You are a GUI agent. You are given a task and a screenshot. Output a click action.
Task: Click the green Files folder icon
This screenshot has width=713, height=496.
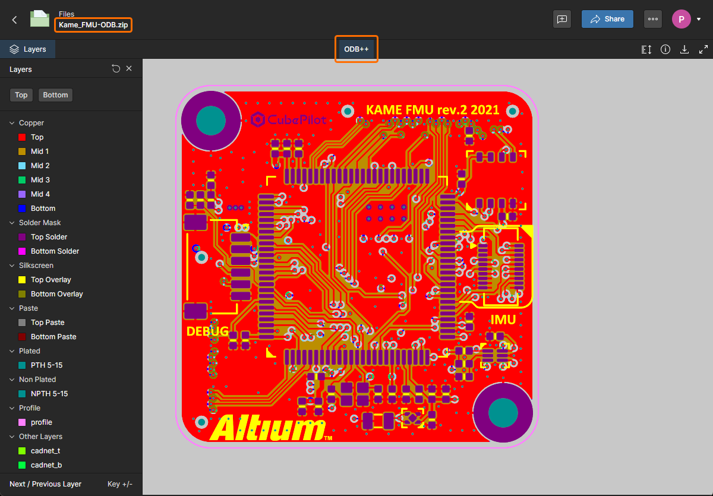coord(40,19)
